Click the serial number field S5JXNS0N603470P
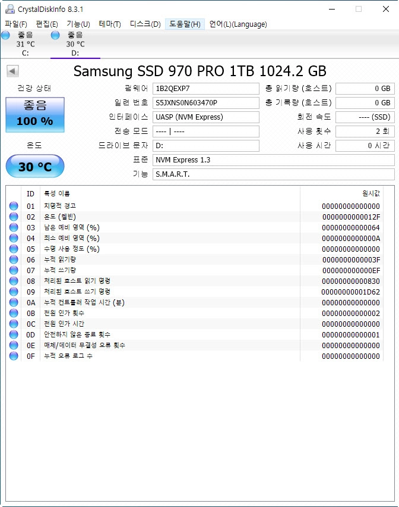 [x=206, y=103]
